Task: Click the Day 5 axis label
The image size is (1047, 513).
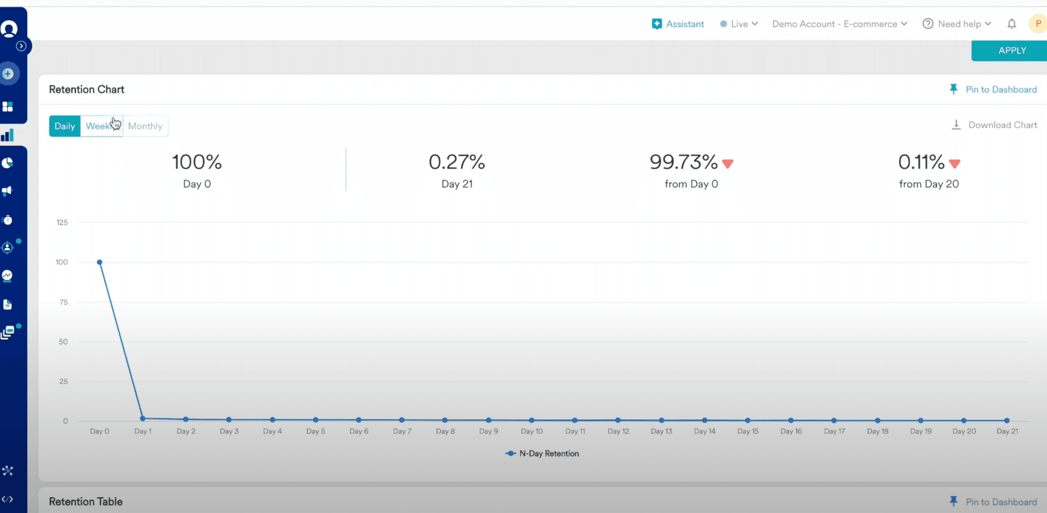Action: [316, 431]
